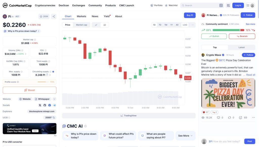Copy the UCID 35697 value
This screenshot has height=147, width=259.
pyautogui.click(x=54, y=117)
